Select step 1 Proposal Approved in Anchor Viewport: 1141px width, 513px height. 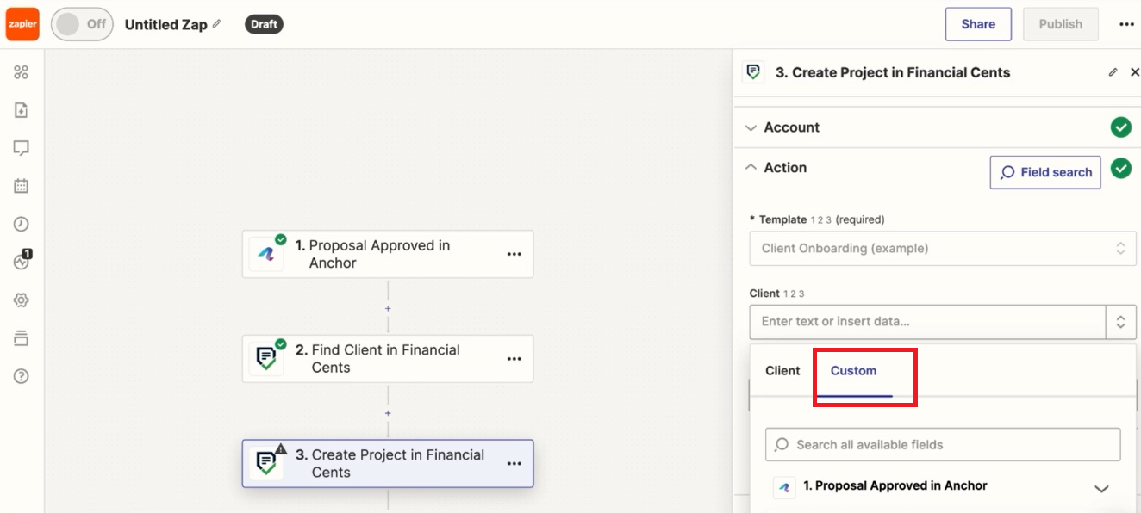[388, 254]
